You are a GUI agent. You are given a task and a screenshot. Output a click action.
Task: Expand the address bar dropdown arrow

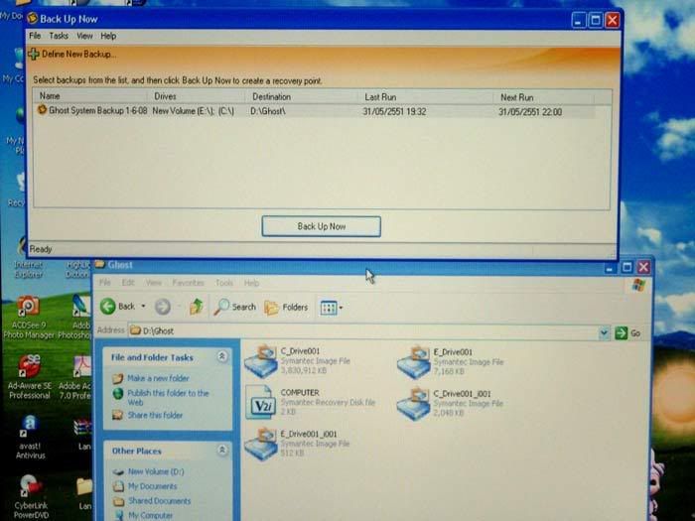(604, 332)
